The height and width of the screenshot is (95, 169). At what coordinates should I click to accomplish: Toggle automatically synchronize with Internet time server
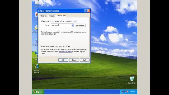pos(42,21)
